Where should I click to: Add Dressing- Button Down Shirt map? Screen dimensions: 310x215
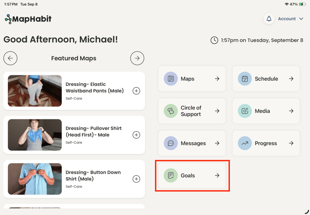point(136,179)
